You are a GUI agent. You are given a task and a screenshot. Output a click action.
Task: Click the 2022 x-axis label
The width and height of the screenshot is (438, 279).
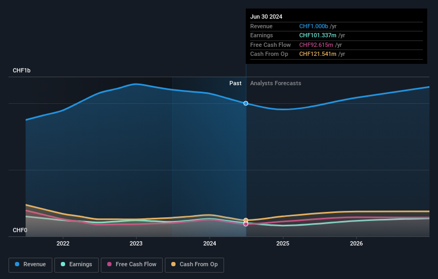(x=63, y=244)
